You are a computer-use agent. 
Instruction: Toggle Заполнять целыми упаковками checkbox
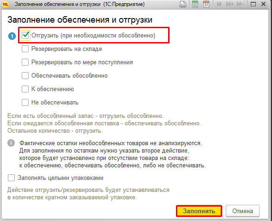(x=11, y=178)
